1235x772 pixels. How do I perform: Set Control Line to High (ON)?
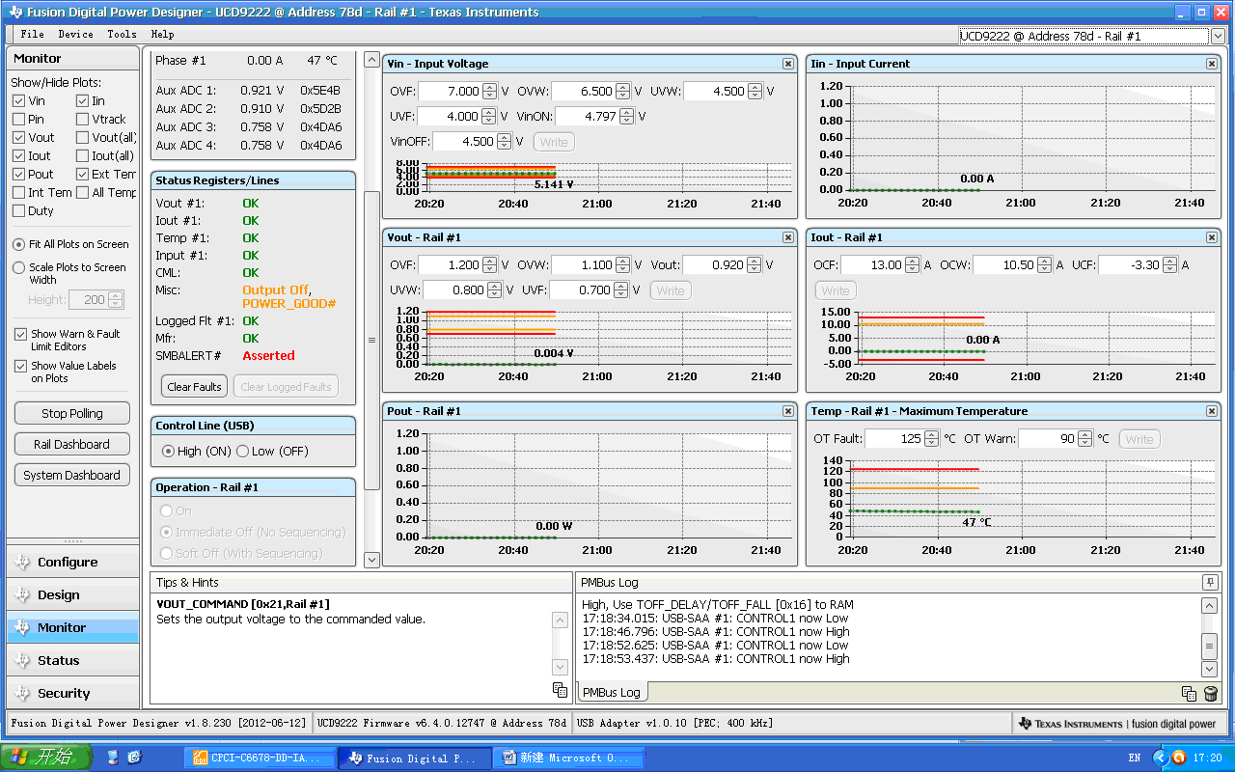[168, 452]
